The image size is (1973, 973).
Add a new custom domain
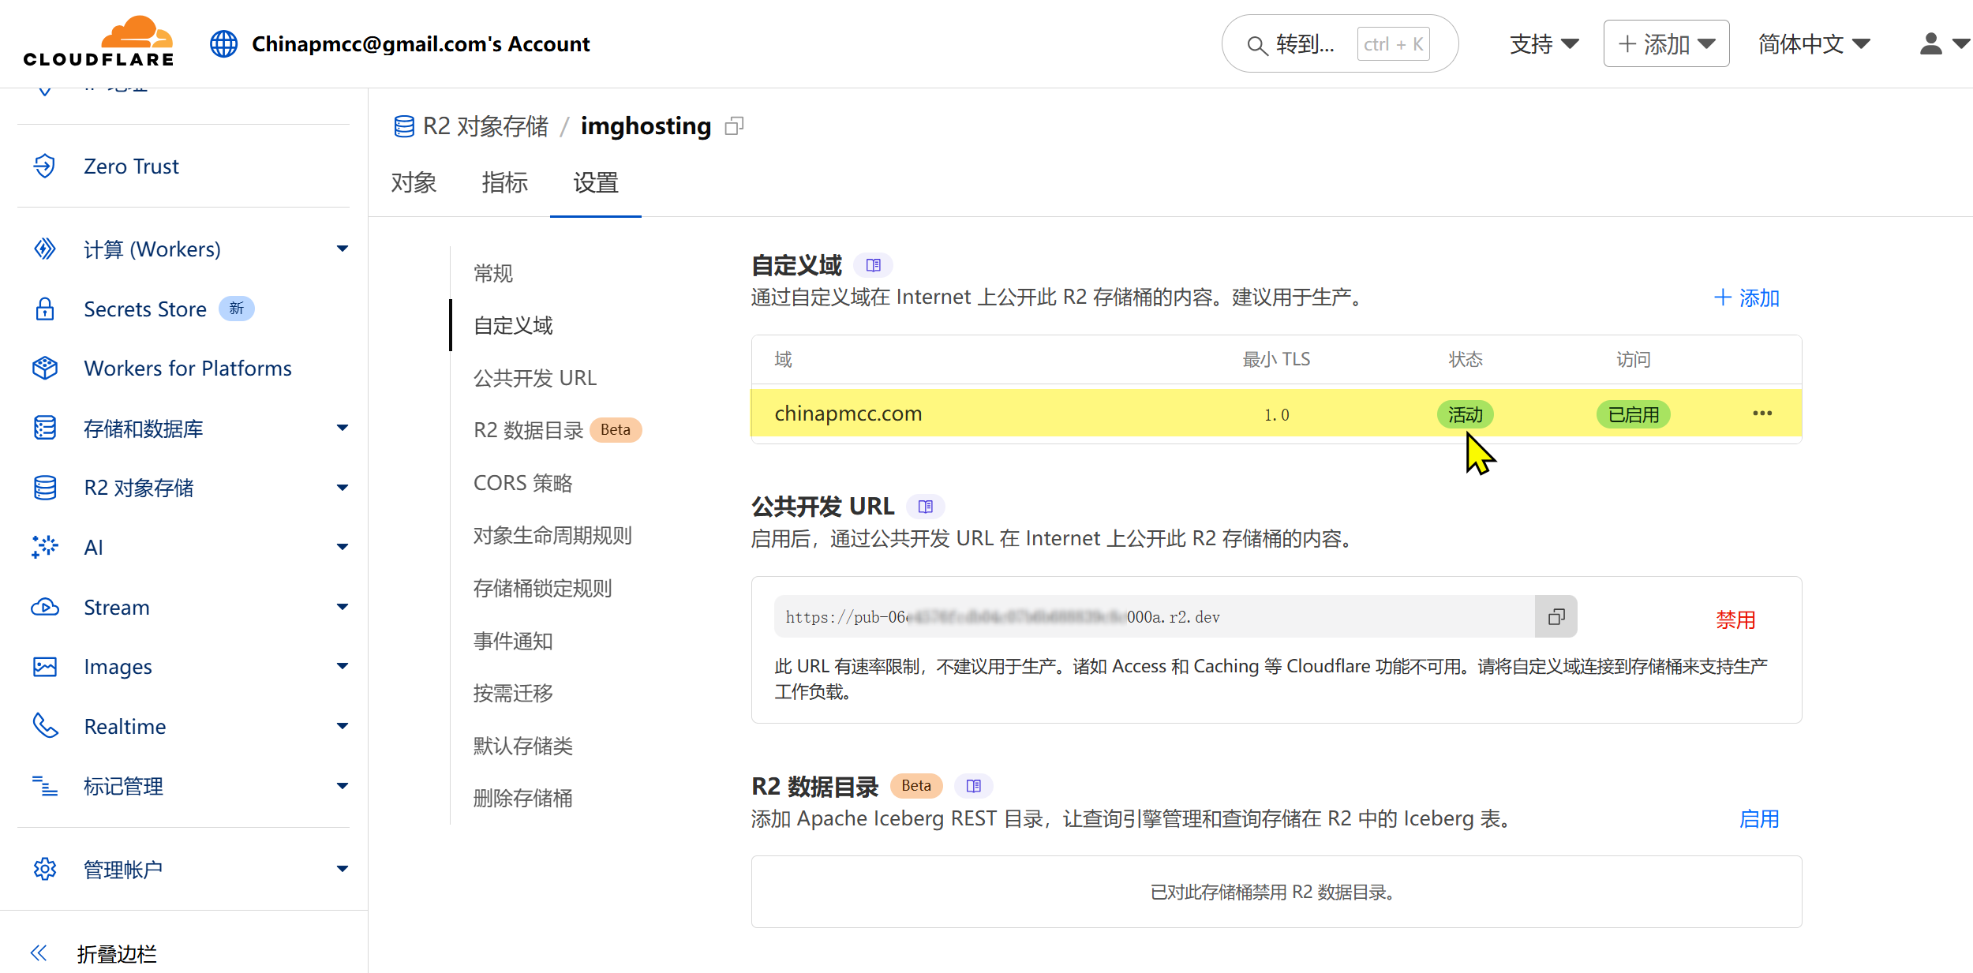(1746, 298)
